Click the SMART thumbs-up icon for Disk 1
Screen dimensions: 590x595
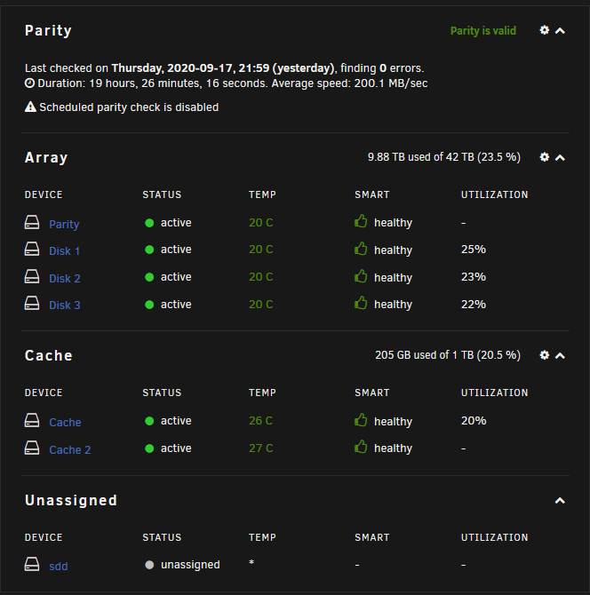[361, 248]
